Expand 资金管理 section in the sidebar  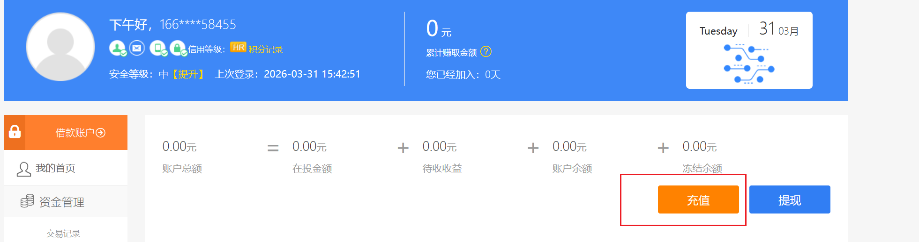[x=61, y=202]
